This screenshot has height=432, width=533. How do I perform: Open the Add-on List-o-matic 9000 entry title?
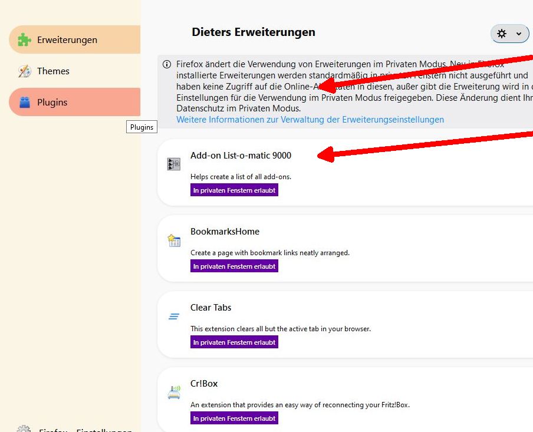click(241, 156)
